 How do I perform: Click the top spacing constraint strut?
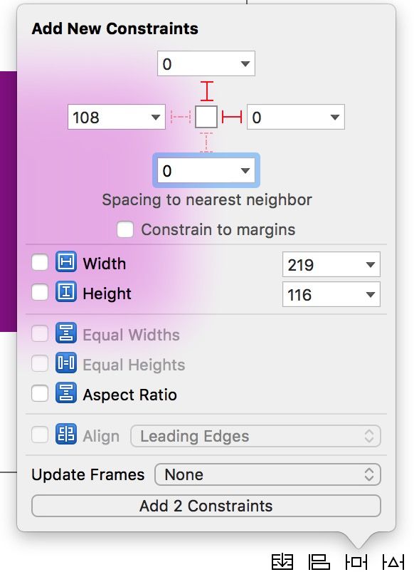[207, 91]
